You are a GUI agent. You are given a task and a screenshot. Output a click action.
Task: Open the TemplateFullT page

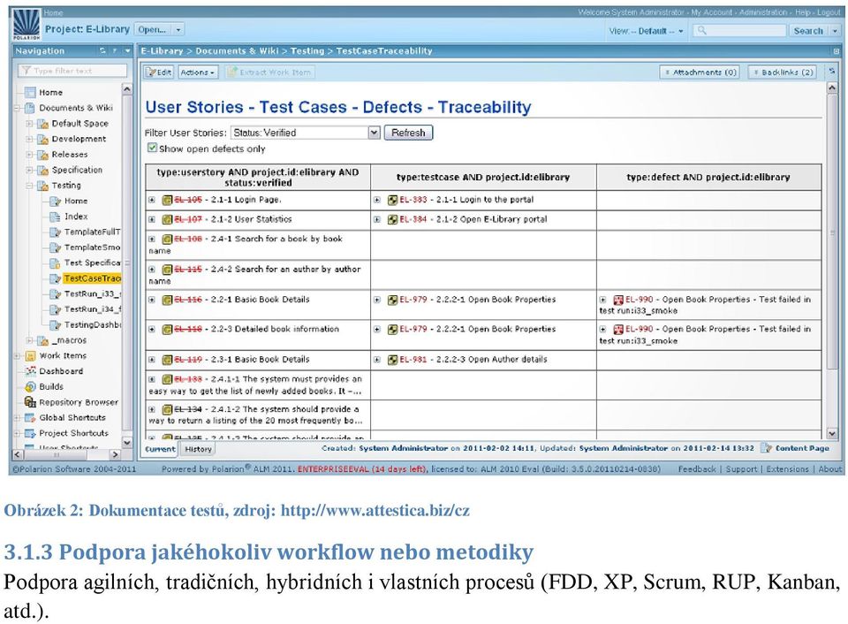tap(92, 232)
